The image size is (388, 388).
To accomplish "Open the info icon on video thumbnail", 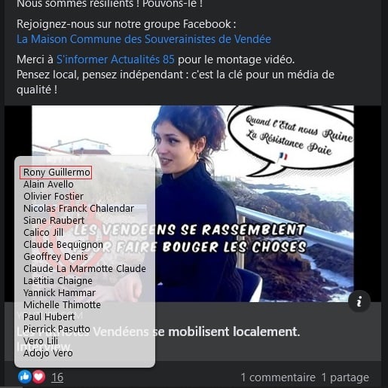I will pos(359,301).
